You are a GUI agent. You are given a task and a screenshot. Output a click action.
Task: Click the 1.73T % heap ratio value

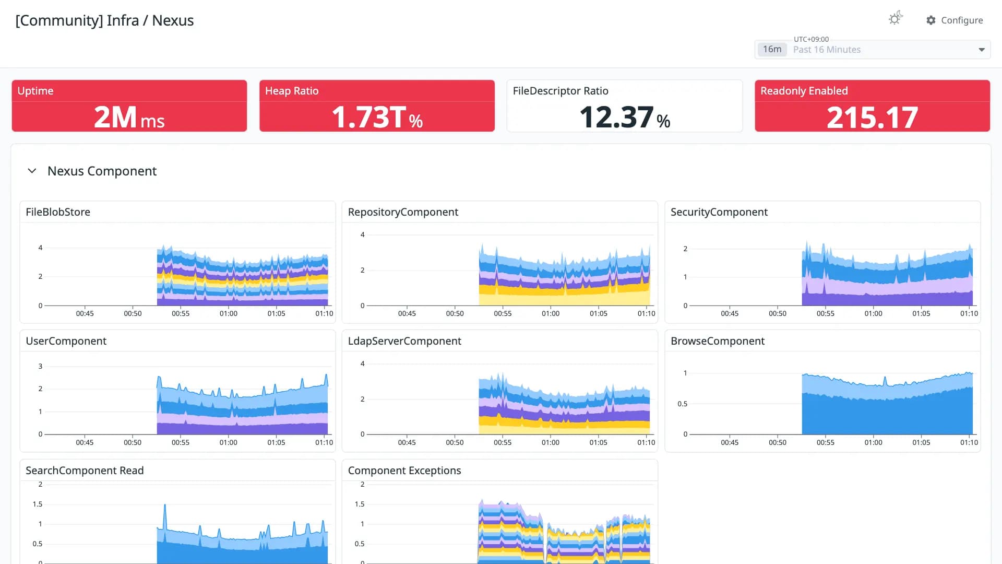tap(377, 117)
